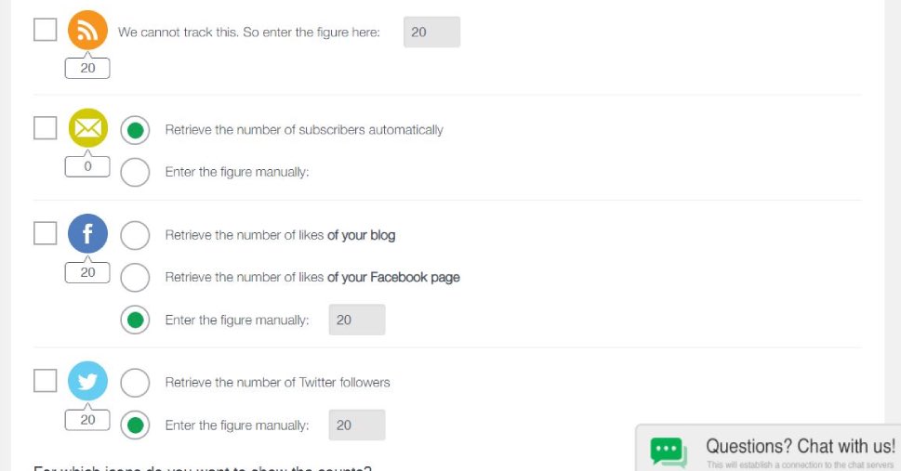Click the blue Facebook icon
This screenshot has width=901, height=471.
point(88,234)
